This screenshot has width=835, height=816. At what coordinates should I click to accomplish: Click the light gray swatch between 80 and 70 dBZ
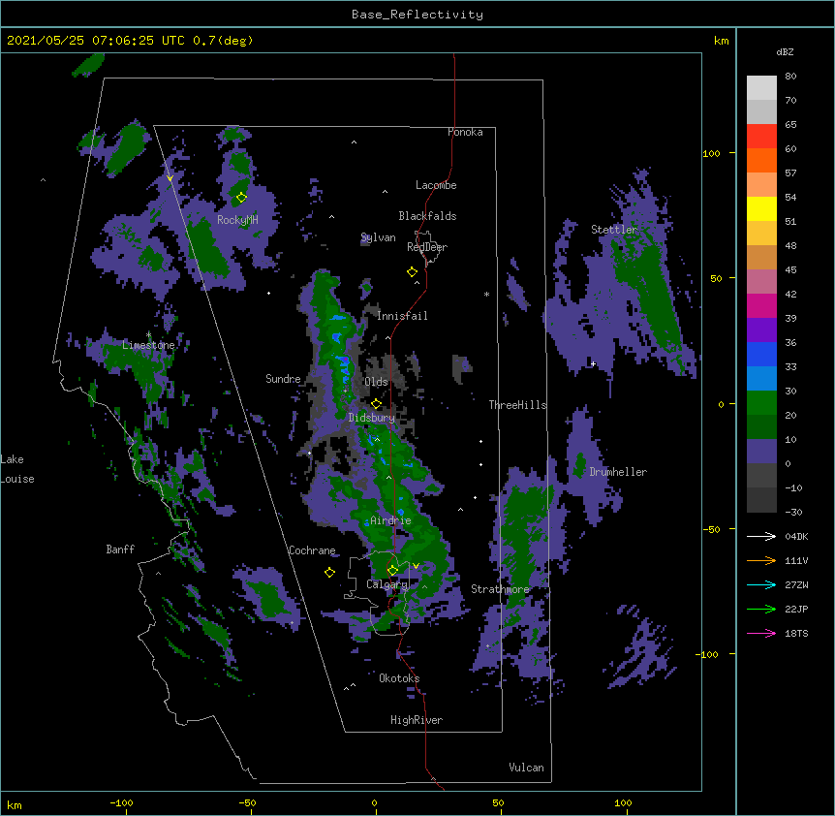(761, 88)
